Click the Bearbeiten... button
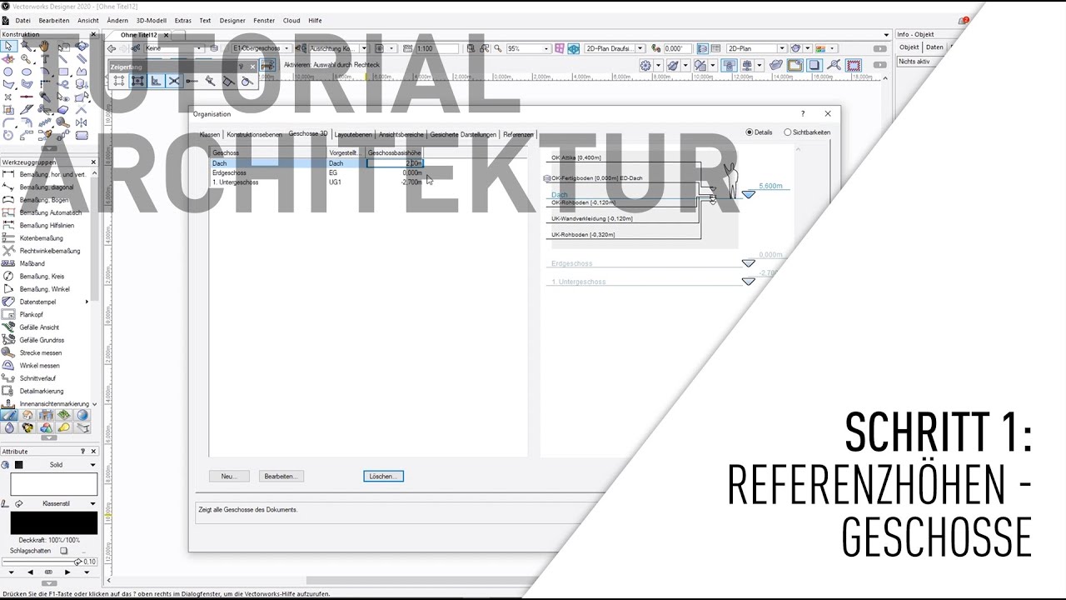The width and height of the screenshot is (1066, 600). point(281,476)
